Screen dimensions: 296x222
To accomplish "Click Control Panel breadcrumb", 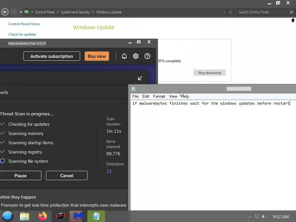I will [45, 12].
